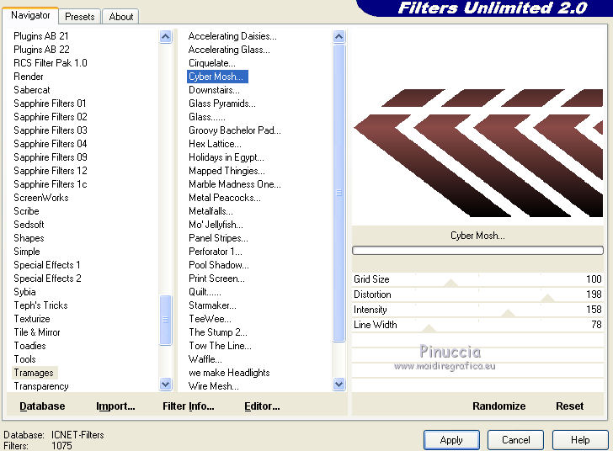Select we make Headlights filter

pyautogui.click(x=229, y=373)
